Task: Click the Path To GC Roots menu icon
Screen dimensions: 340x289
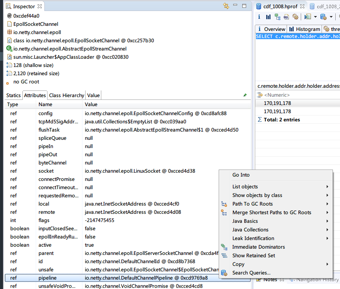Action: click(224, 204)
